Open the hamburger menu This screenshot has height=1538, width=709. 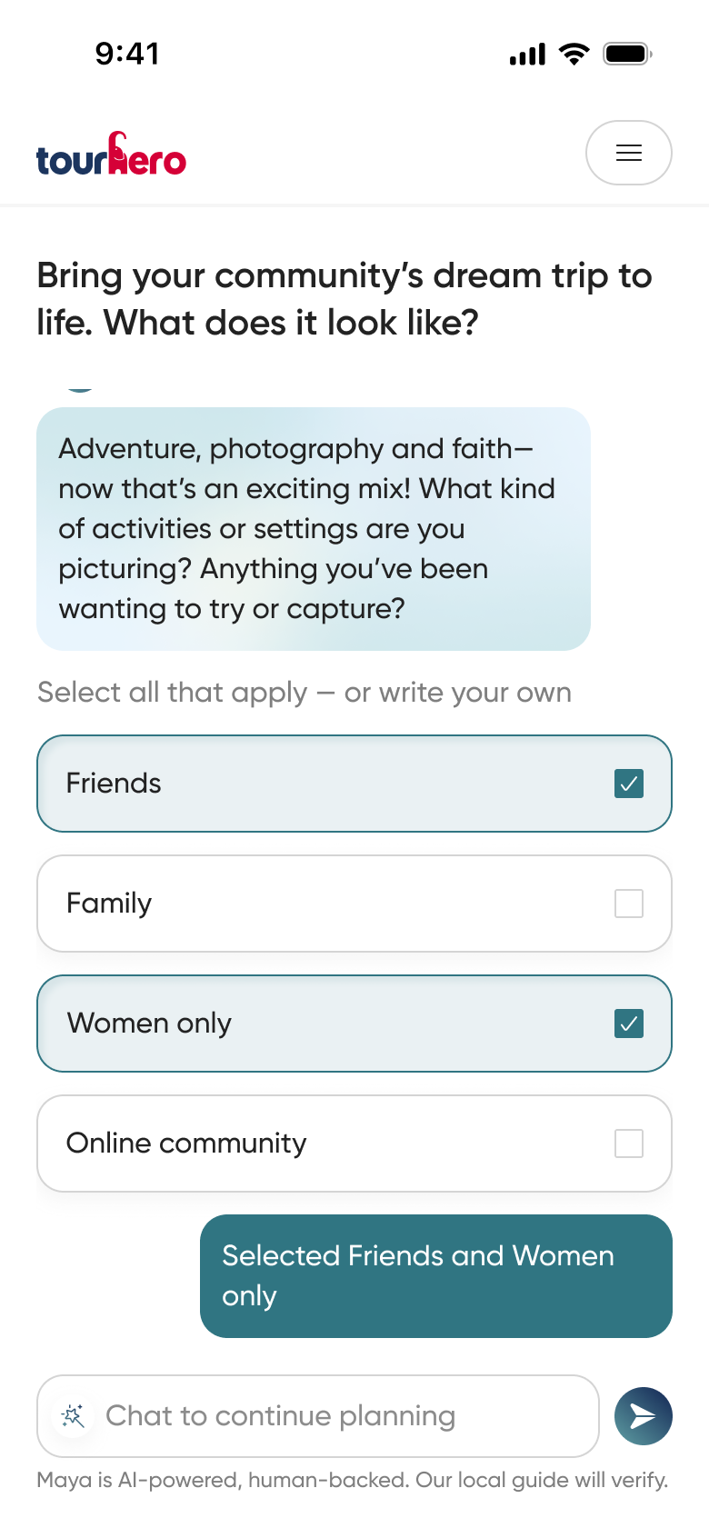pyautogui.click(x=628, y=153)
